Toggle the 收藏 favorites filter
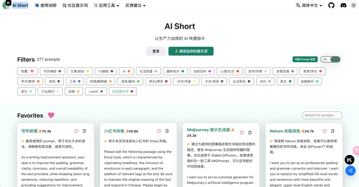 [x=28, y=71]
